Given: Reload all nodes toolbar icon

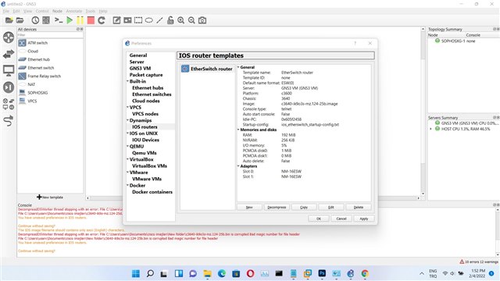Looking at the screenshot, I should (x=102, y=20).
